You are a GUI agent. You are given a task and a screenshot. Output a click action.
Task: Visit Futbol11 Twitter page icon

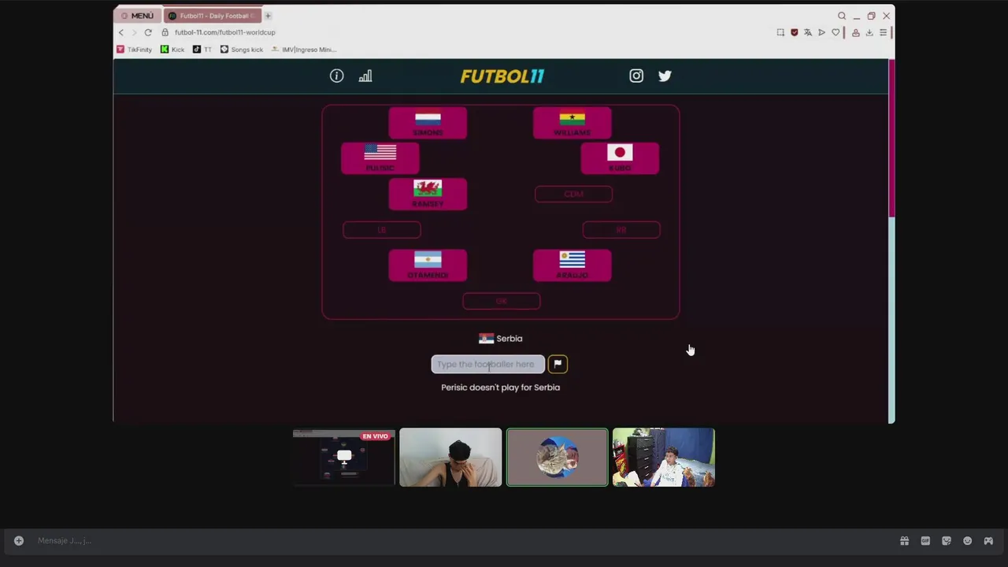coord(665,76)
